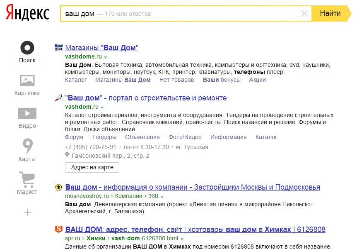
Task: Open the Поиск section icon
Action: pyautogui.click(x=27, y=48)
